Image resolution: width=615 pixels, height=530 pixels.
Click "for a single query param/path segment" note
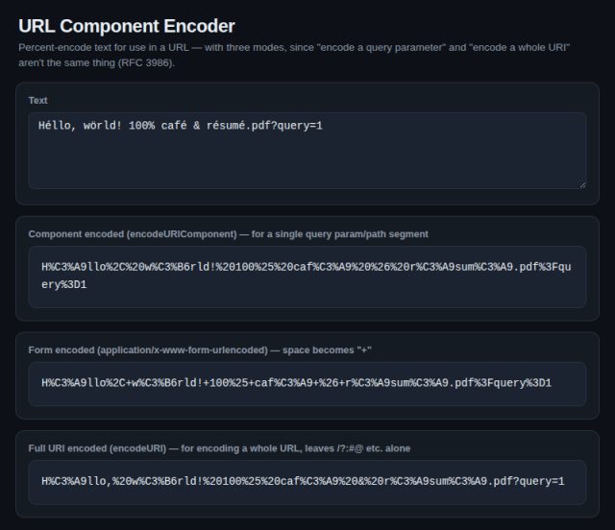coord(339,234)
